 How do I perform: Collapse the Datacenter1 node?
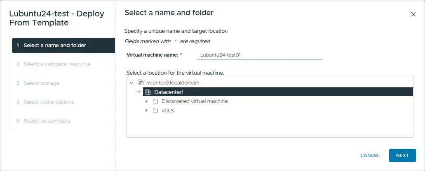[x=139, y=92]
